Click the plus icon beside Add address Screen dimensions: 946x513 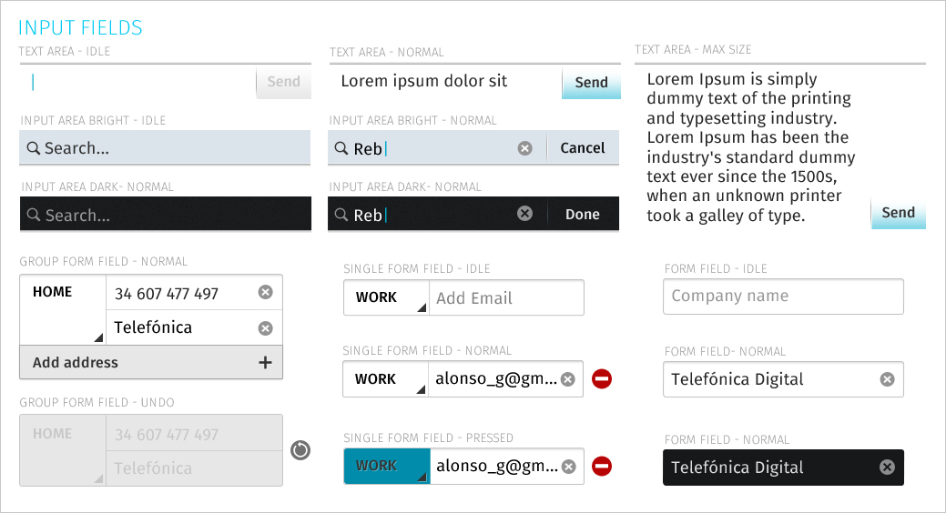click(265, 362)
